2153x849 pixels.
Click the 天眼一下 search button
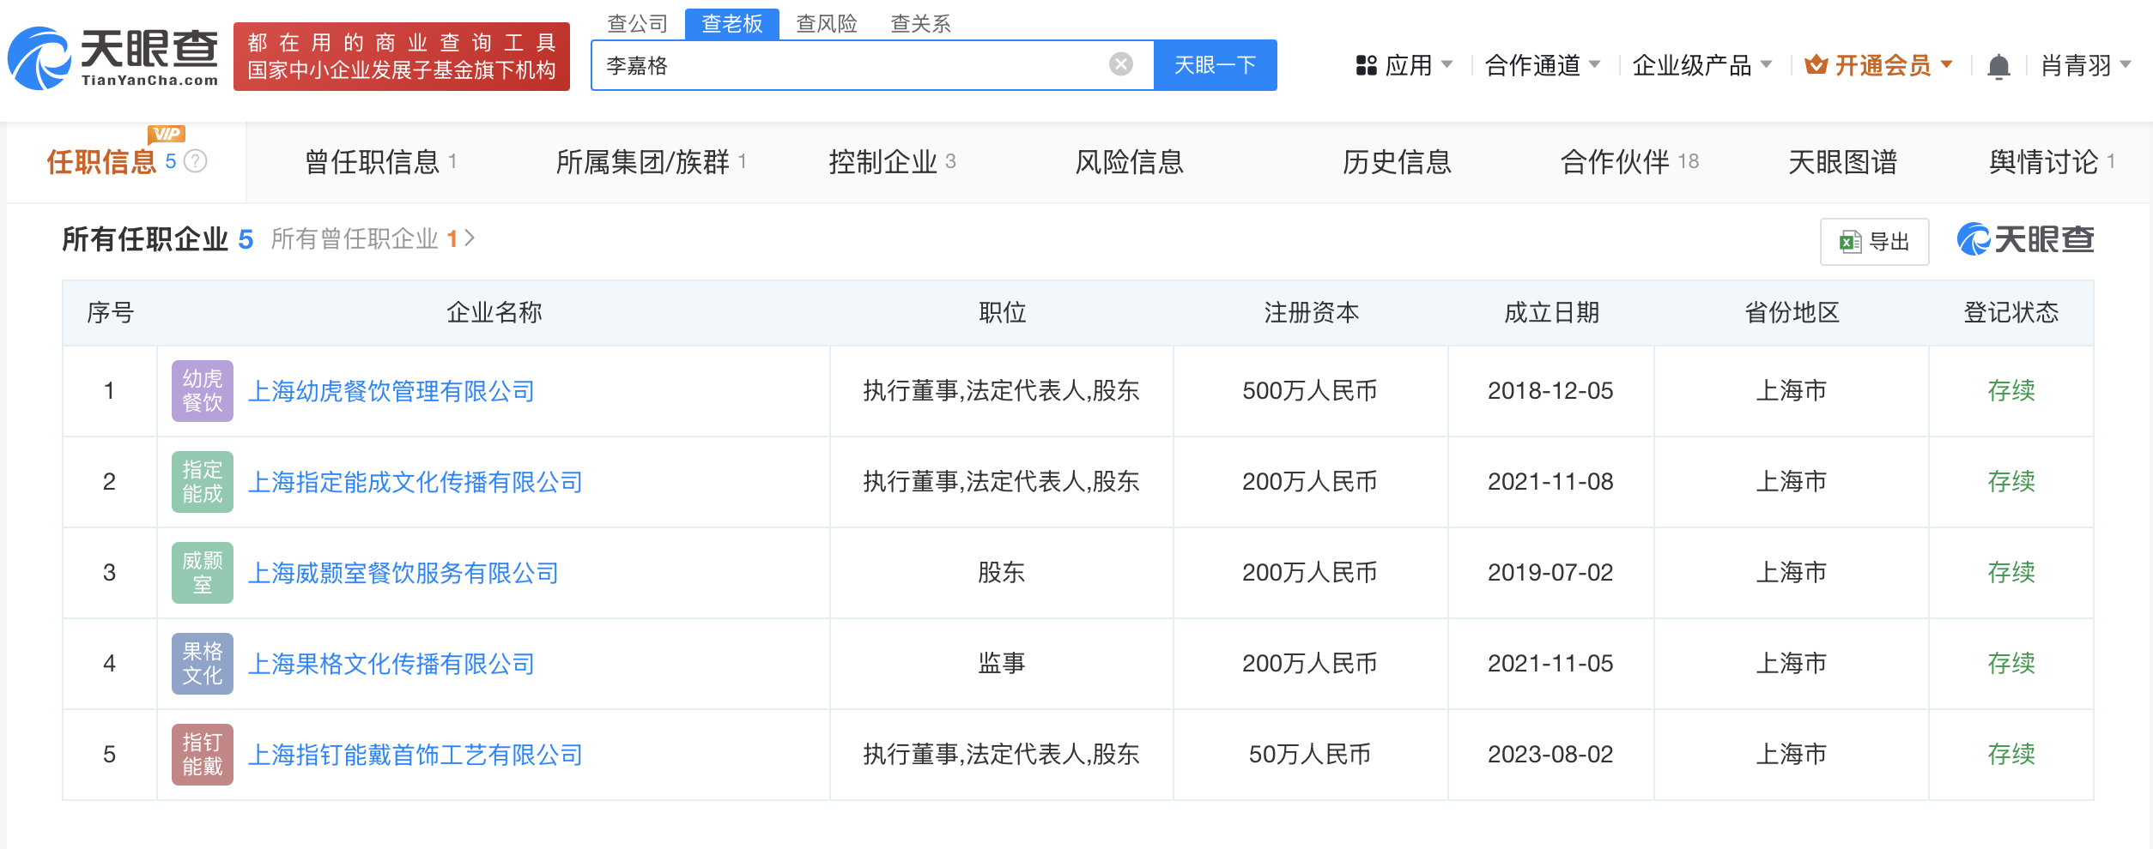[1216, 64]
